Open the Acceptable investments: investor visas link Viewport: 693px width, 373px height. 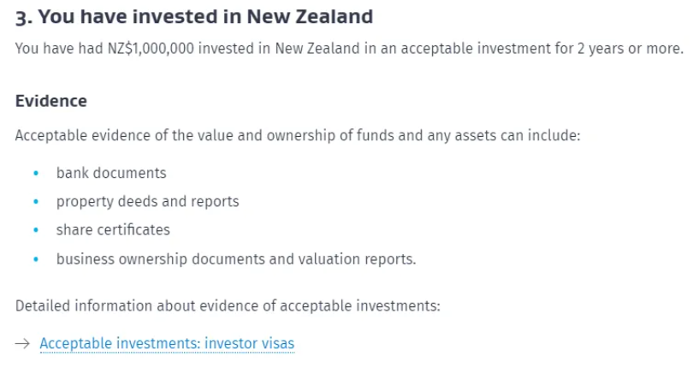tap(167, 343)
